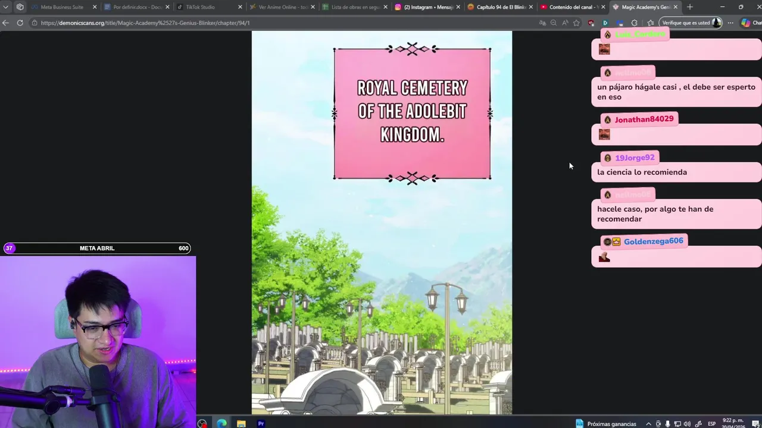Open Edge settings and more menu

click(x=730, y=23)
